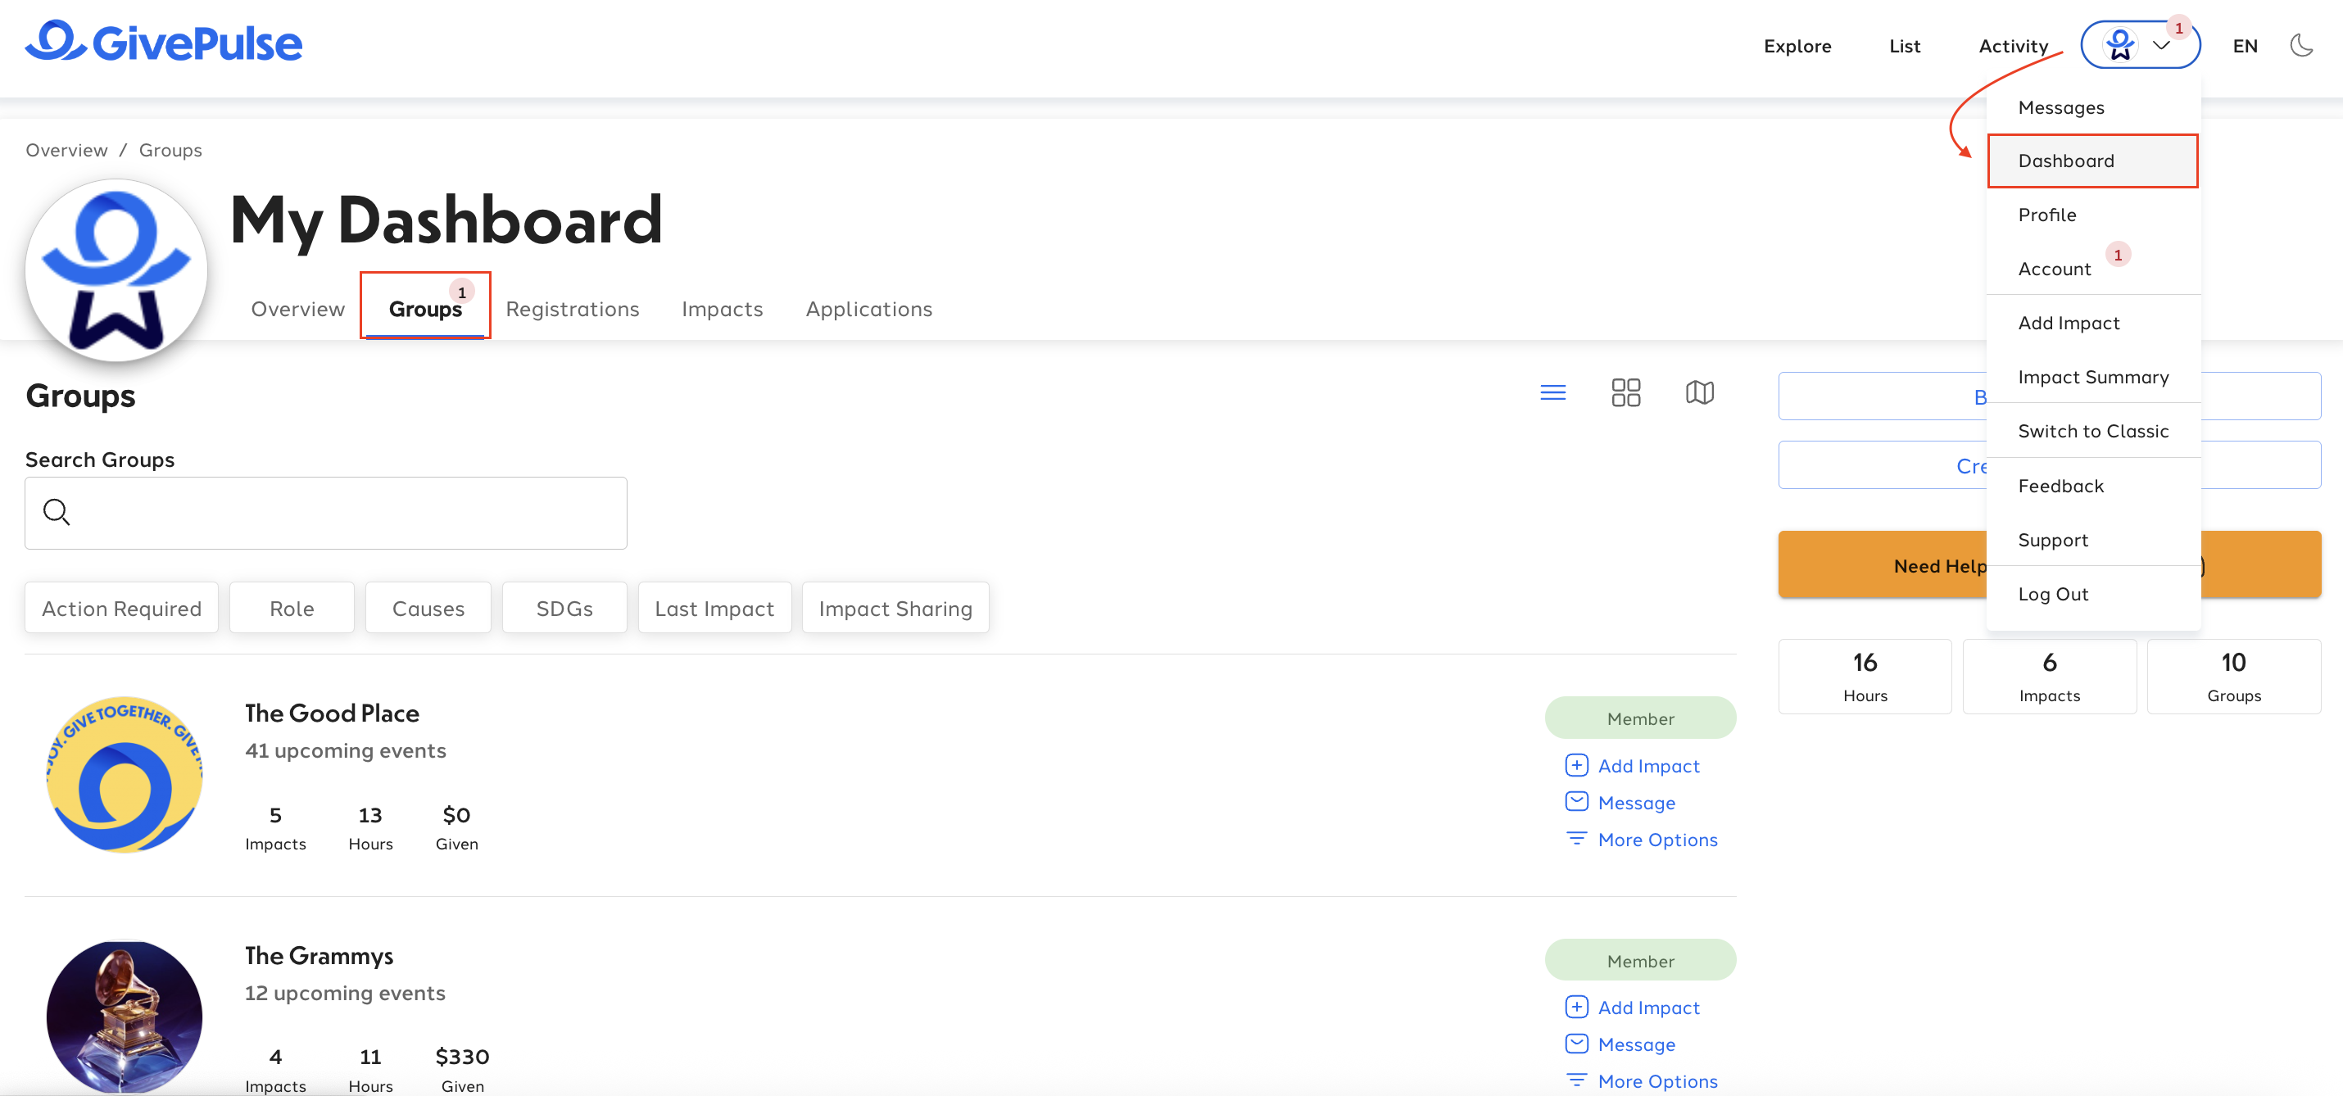Click the Search Groups input field
The height and width of the screenshot is (1096, 2343).
pos(325,513)
